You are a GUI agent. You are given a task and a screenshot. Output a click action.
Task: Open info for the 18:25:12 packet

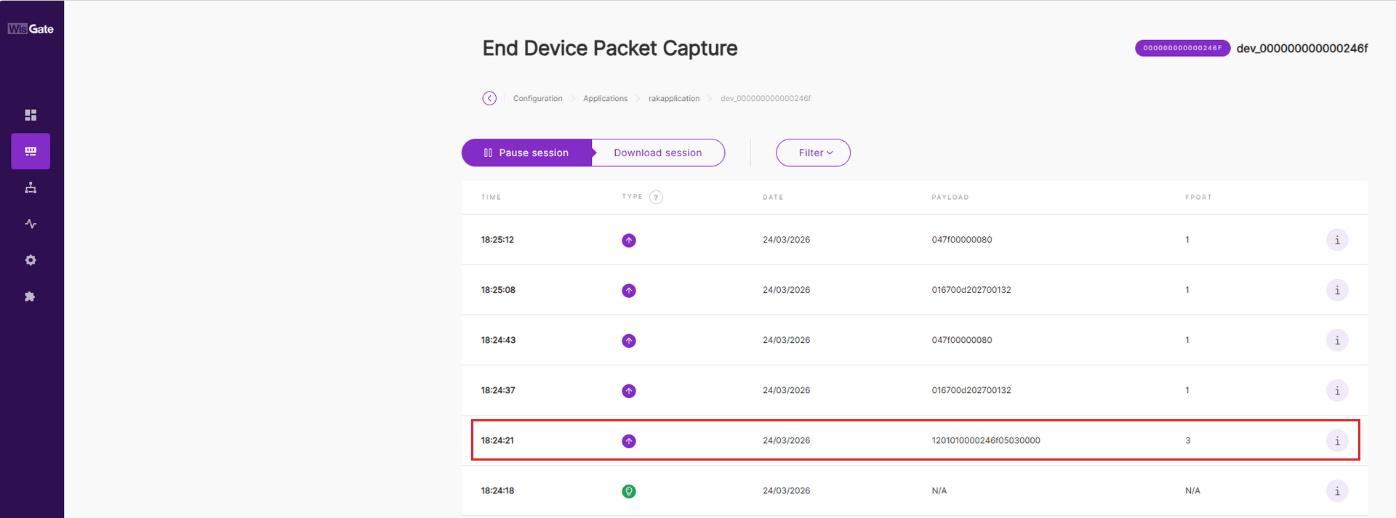(x=1336, y=240)
